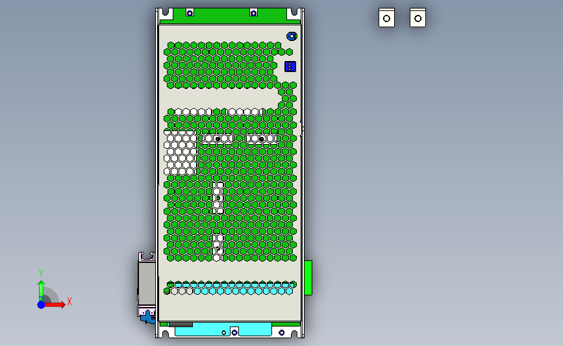Select the white hexagon block on the left side

181,154
